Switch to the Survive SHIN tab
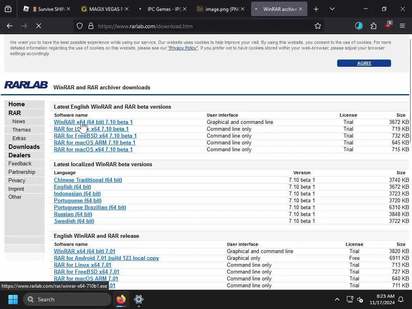This screenshot has height=309, width=412. pos(46,9)
